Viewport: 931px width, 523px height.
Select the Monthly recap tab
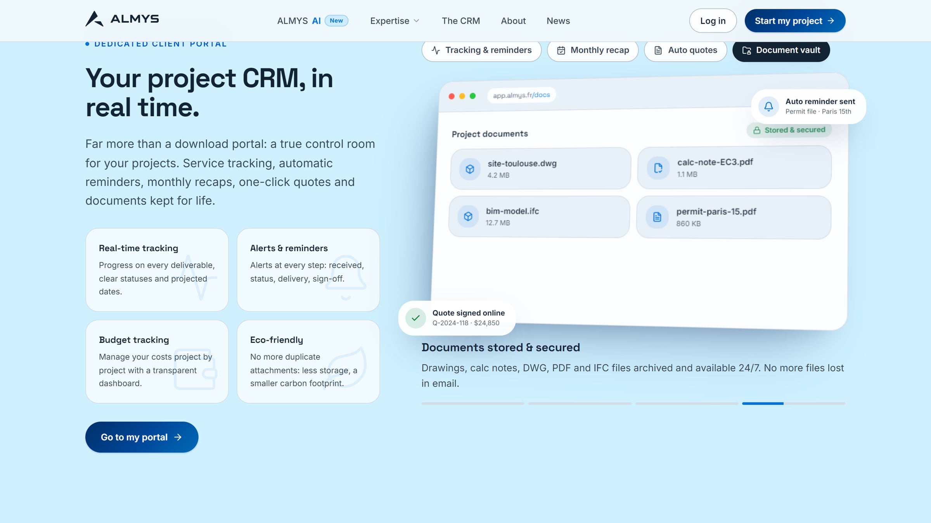point(593,50)
